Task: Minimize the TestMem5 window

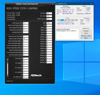Action: tap(81, 4)
